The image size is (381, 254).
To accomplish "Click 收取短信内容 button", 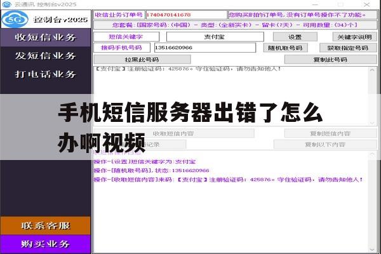I will (x=173, y=133).
